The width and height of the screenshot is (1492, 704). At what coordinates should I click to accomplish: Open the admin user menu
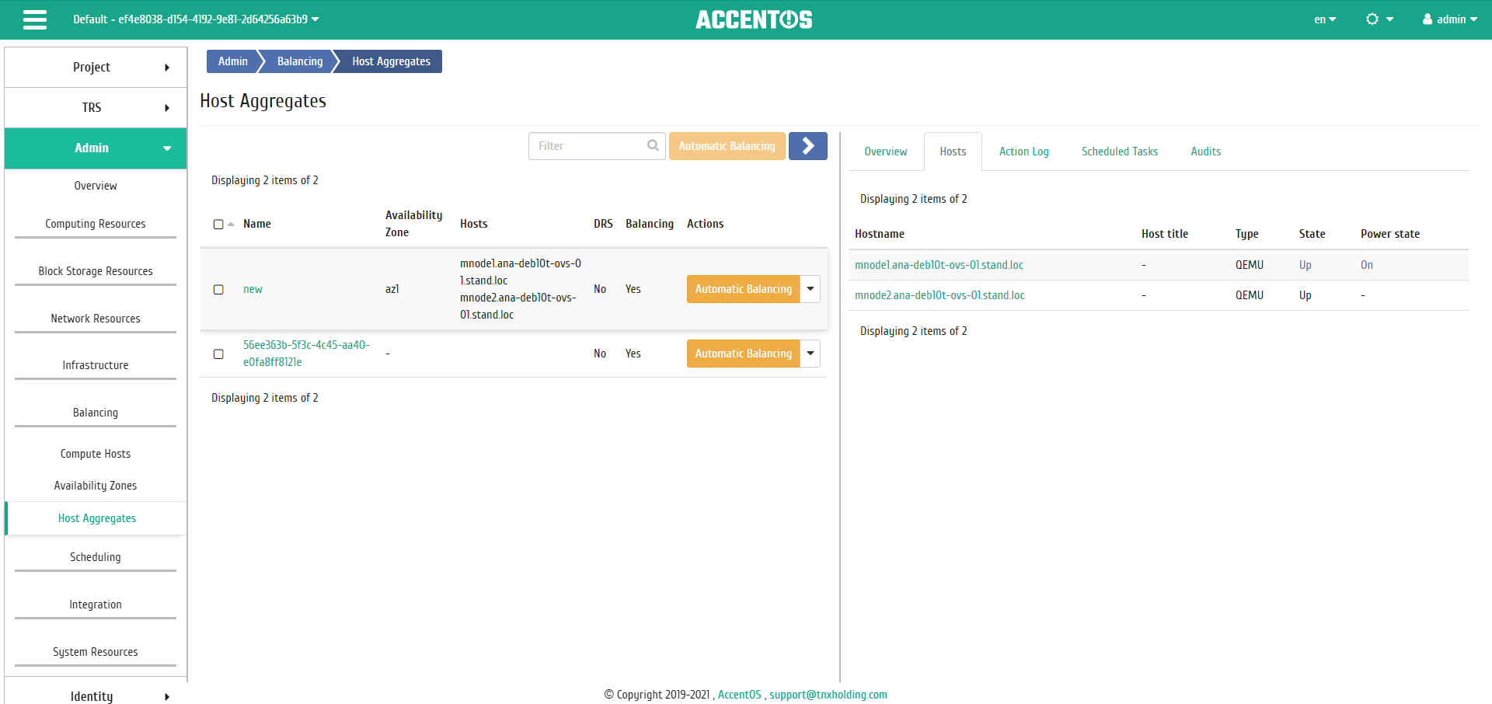1450,19
